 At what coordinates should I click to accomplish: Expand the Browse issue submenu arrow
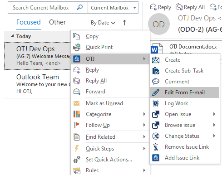[214, 125]
